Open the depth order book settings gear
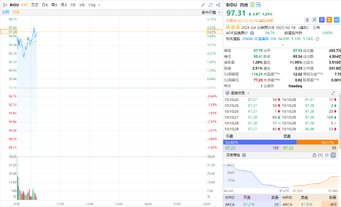The height and width of the screenshot is (207, 341). click(x=326, y=155)
